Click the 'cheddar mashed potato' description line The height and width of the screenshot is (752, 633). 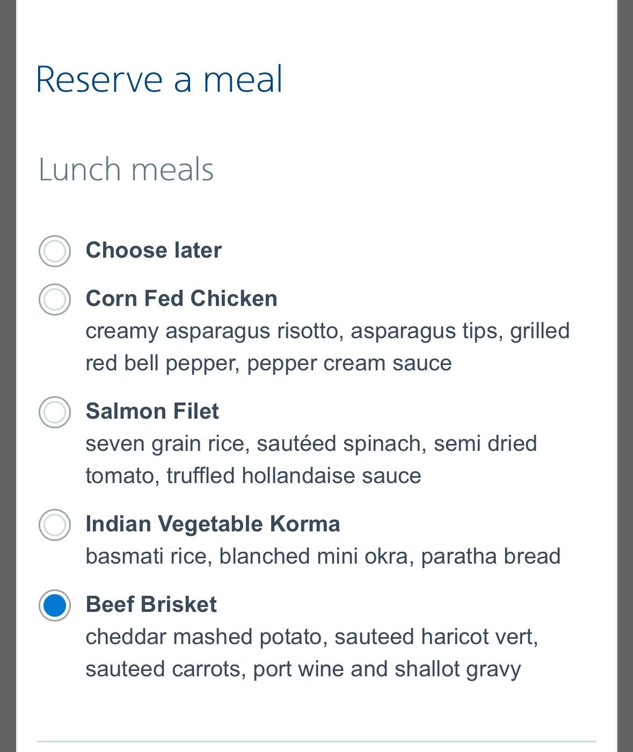(311, 637)
